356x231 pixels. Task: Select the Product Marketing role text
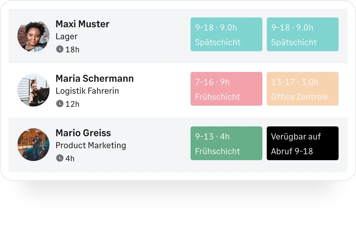click(91, 145)
